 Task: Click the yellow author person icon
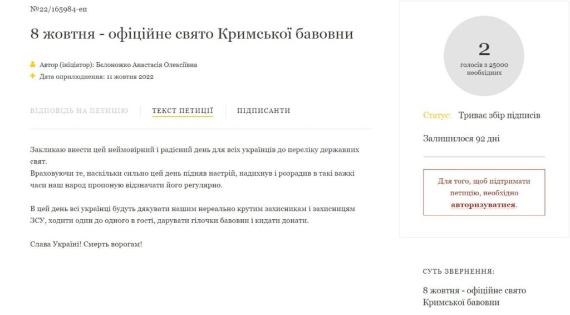[33, 65]
